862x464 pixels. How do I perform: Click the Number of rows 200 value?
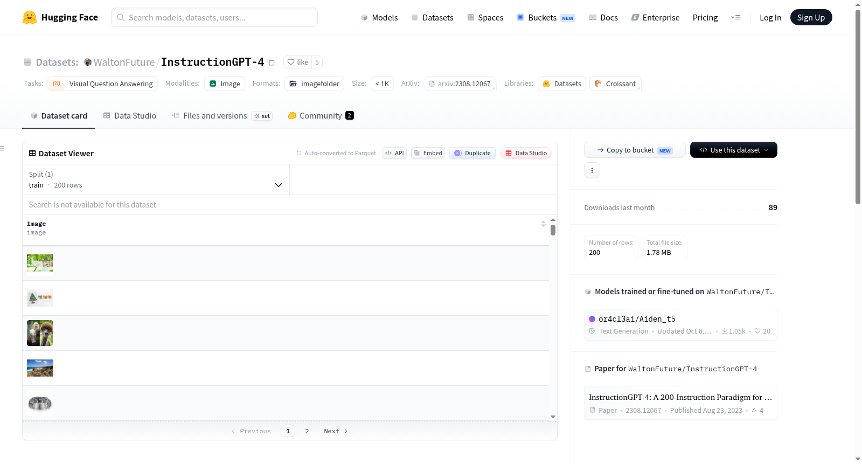(x=594, y=253)
